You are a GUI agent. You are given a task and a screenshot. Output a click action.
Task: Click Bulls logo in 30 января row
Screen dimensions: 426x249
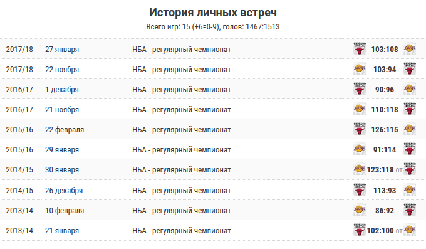pos(410,169)
